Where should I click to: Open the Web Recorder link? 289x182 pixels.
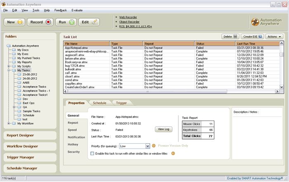[128, 17]
